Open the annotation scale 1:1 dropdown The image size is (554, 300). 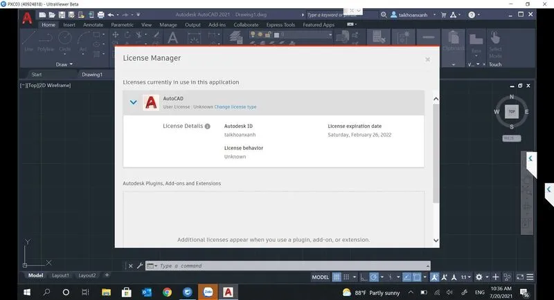click(465, 277)
